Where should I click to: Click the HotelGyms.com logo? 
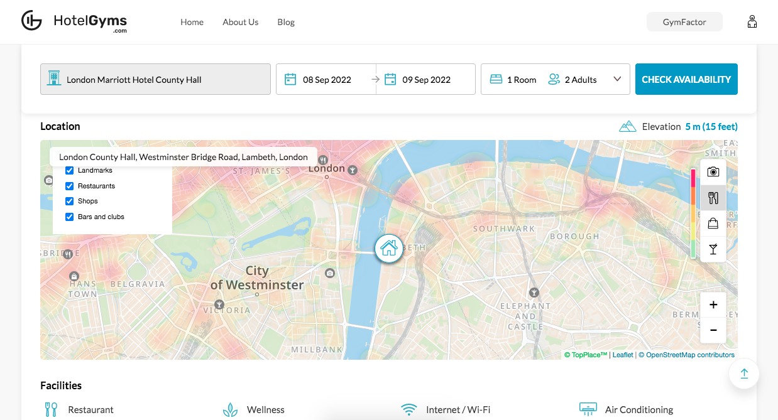(74, 21)
